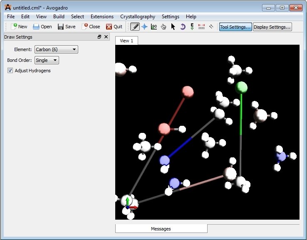Open the Crystallography menu
Viewport: 307px width, 240px height.
pyautogui.click(x=138, y=17)
